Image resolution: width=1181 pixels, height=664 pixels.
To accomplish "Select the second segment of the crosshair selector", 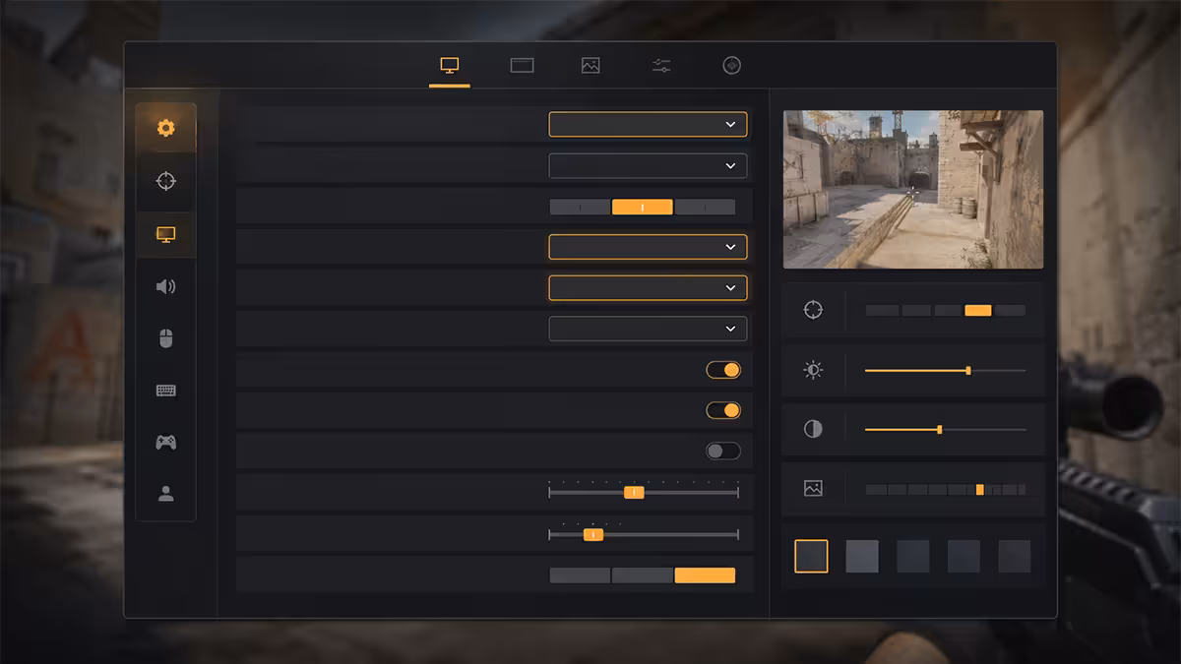I will (916, 310).
